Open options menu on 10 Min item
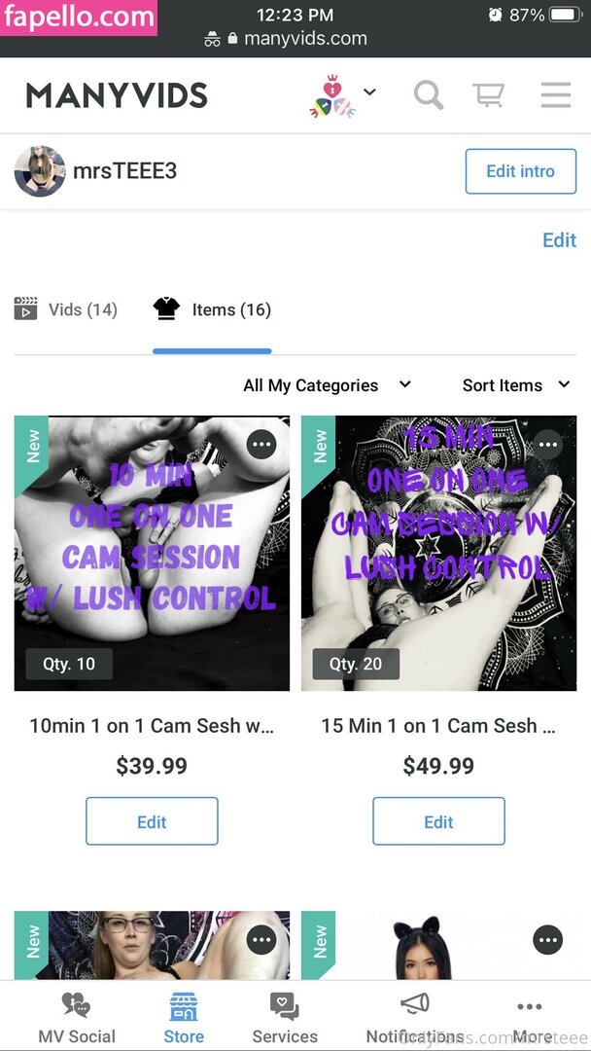This screenshot has width=591, height=1051. tap(261, 445)
